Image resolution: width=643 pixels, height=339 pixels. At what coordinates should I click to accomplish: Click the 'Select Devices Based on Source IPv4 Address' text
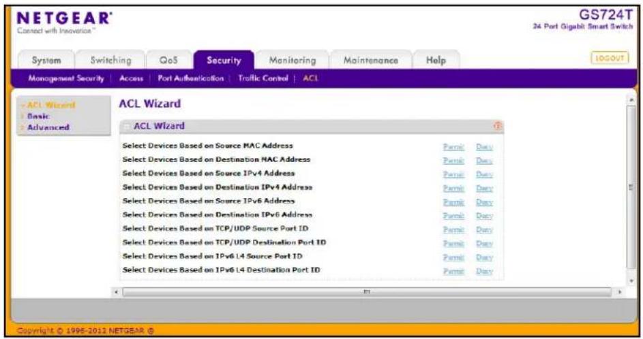209,173
